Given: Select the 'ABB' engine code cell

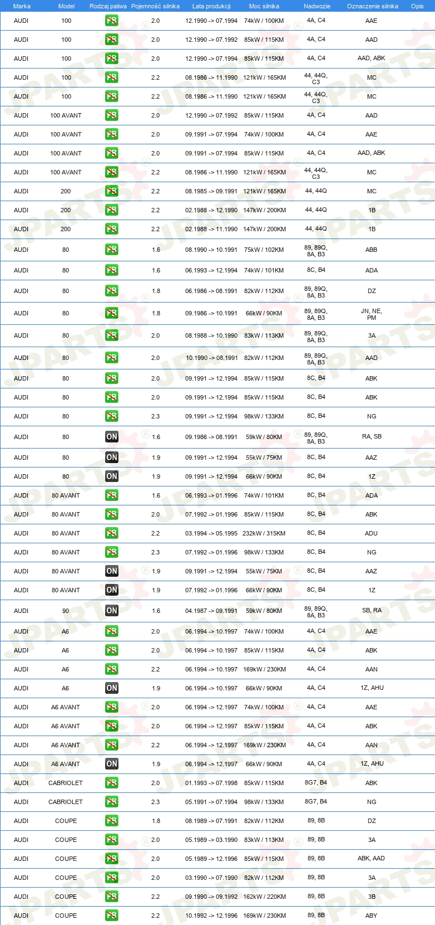Looking at the screenshot, I should 372,250.
